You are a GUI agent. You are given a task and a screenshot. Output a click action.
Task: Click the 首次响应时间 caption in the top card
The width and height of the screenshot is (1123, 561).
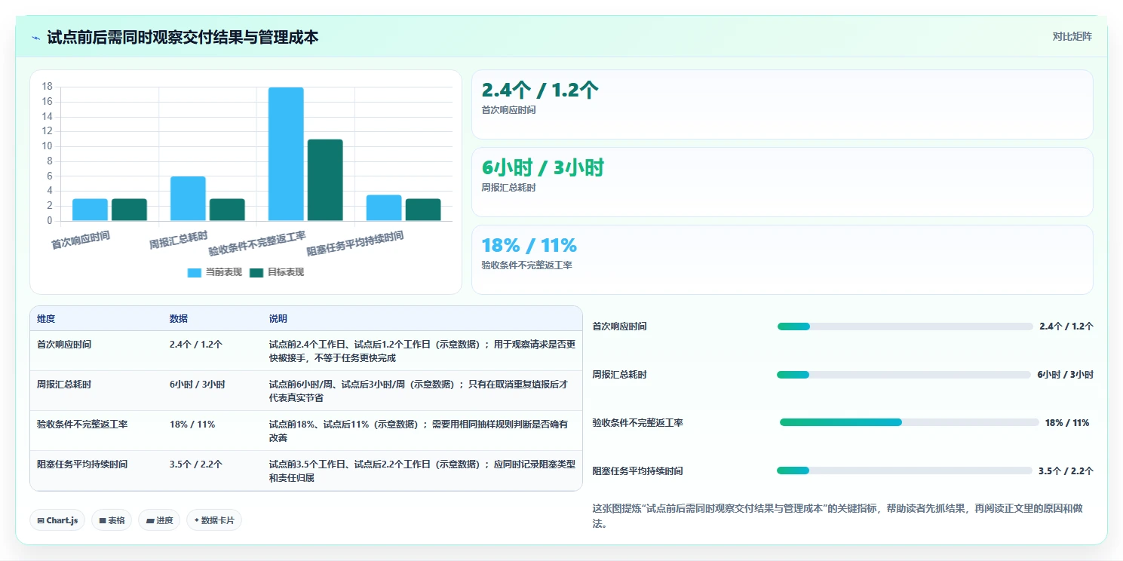[509, 110]
